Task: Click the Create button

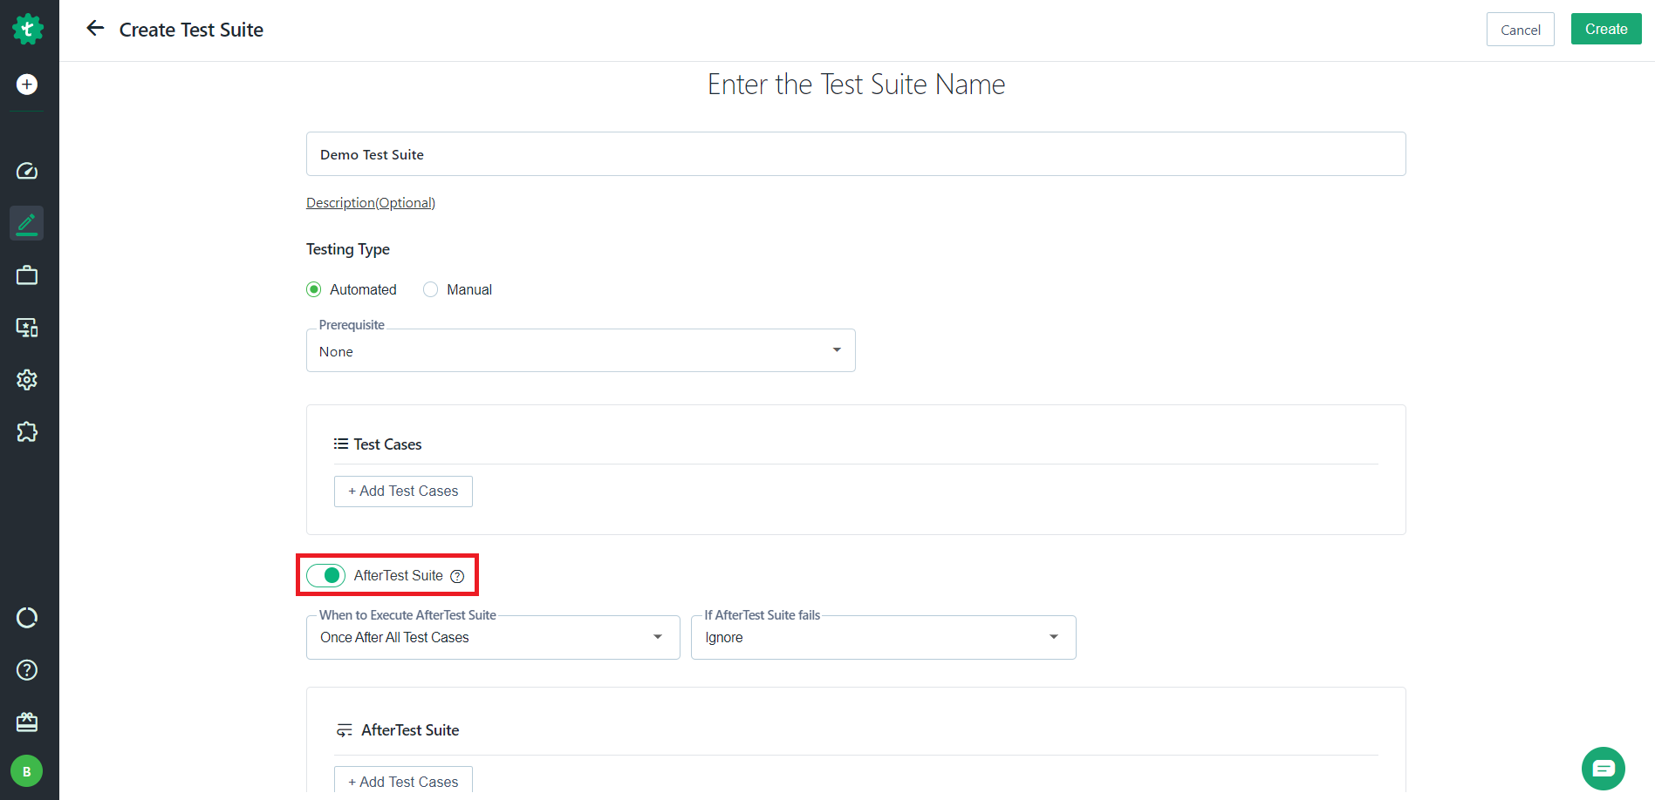Action: [1606, 29]
